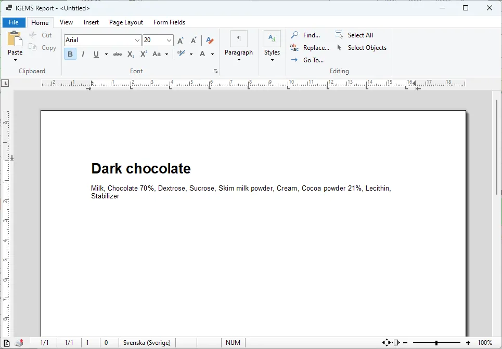Click the Go To arrow icon
The height and width of the screenshot is (349, 502).
point(294,60)
